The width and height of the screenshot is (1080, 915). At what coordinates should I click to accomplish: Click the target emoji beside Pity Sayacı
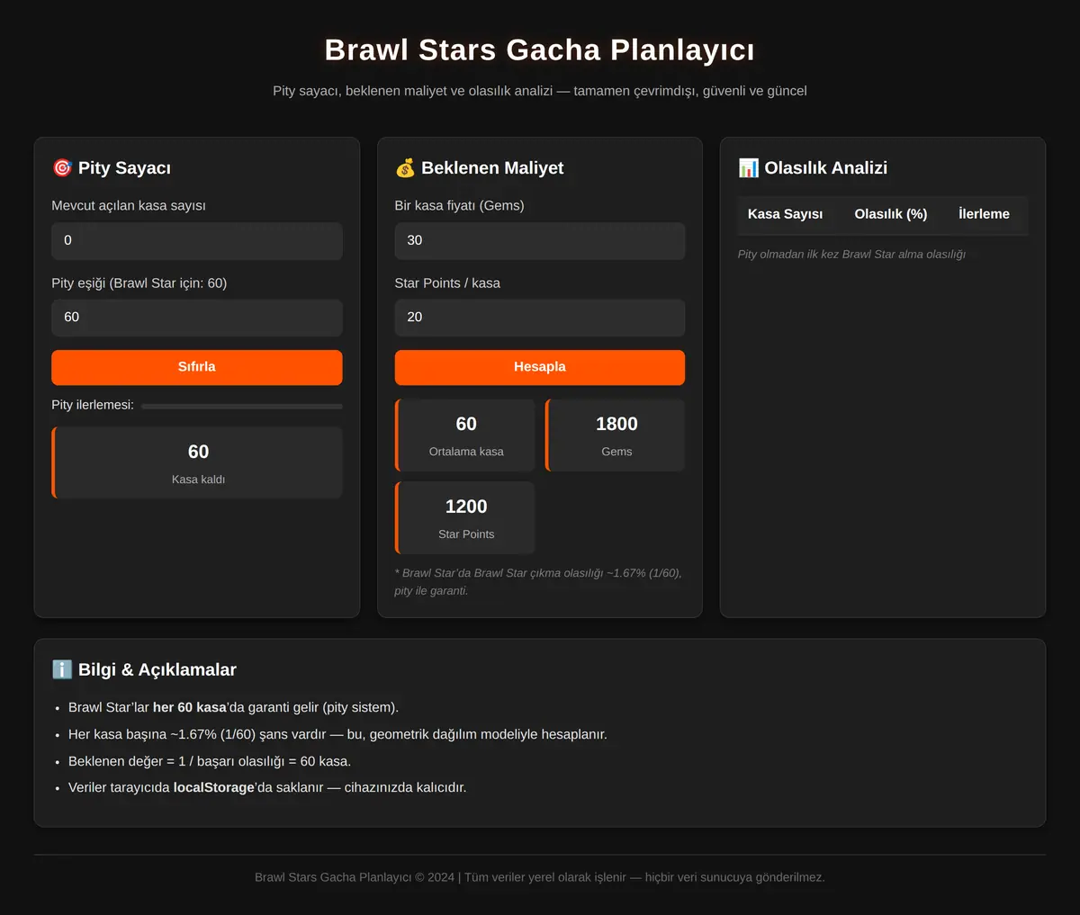(x=62, y=168)
